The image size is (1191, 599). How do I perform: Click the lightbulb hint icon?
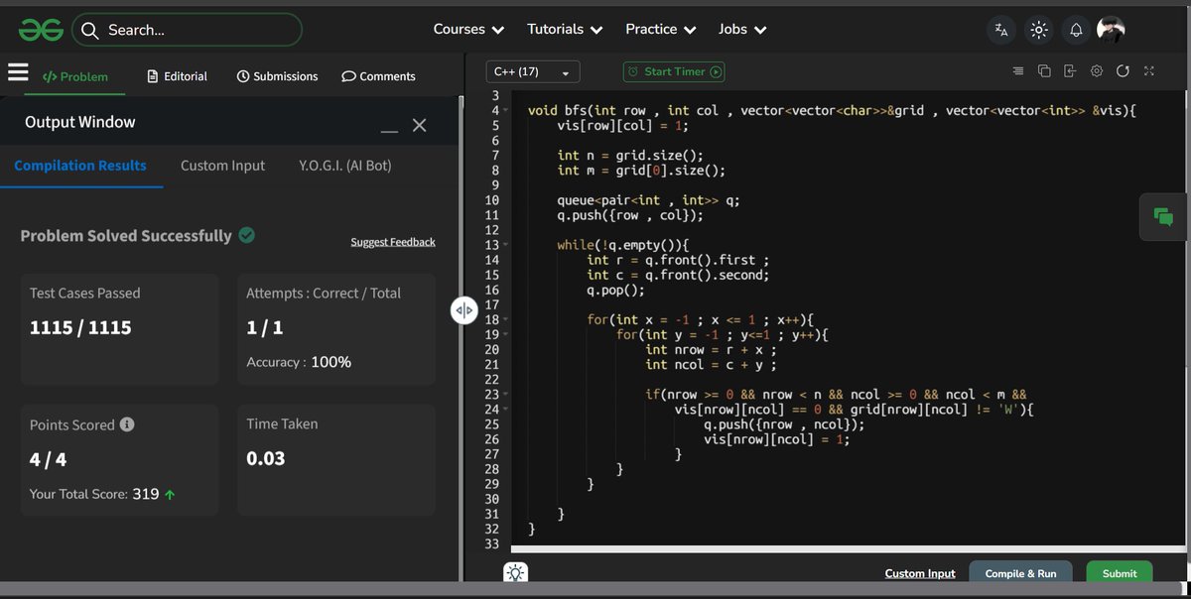click(516, 573)
